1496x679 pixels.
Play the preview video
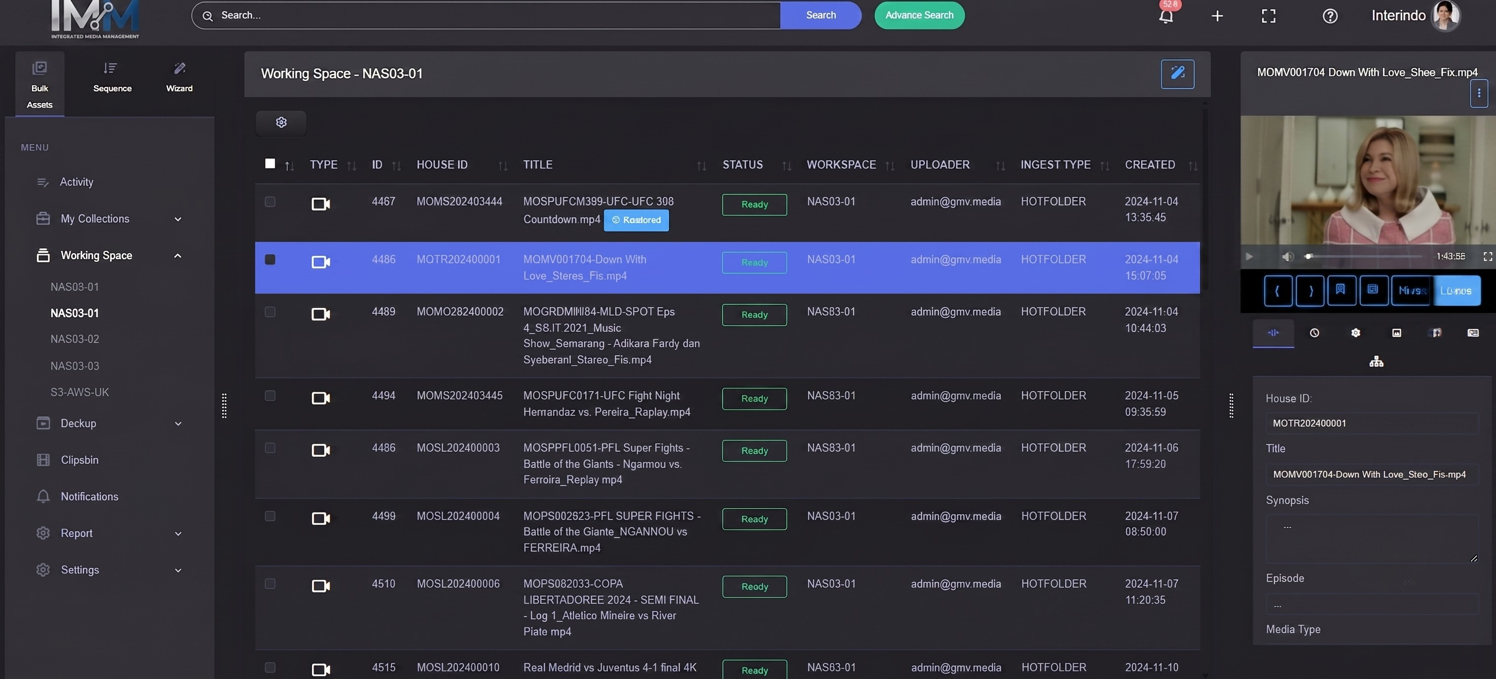click(1249, 256)
